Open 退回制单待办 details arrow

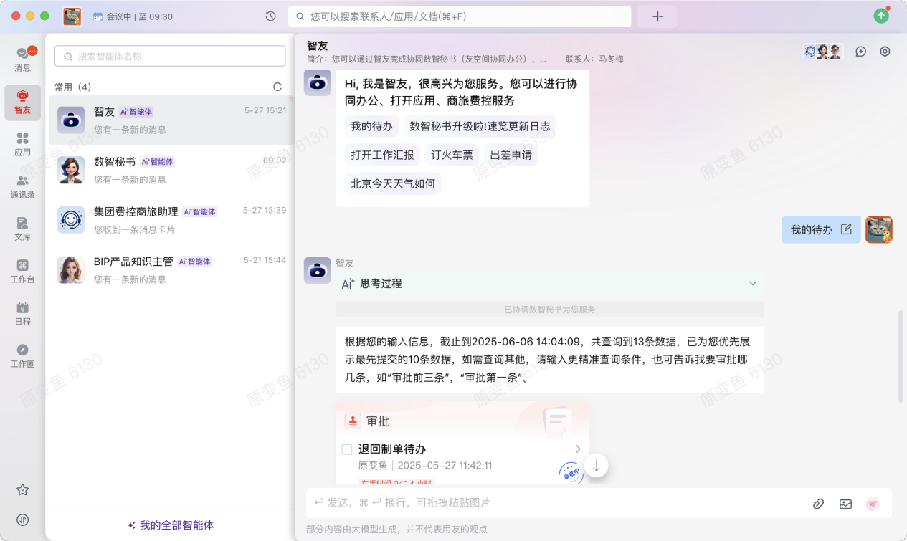click(x=578, y=449)
